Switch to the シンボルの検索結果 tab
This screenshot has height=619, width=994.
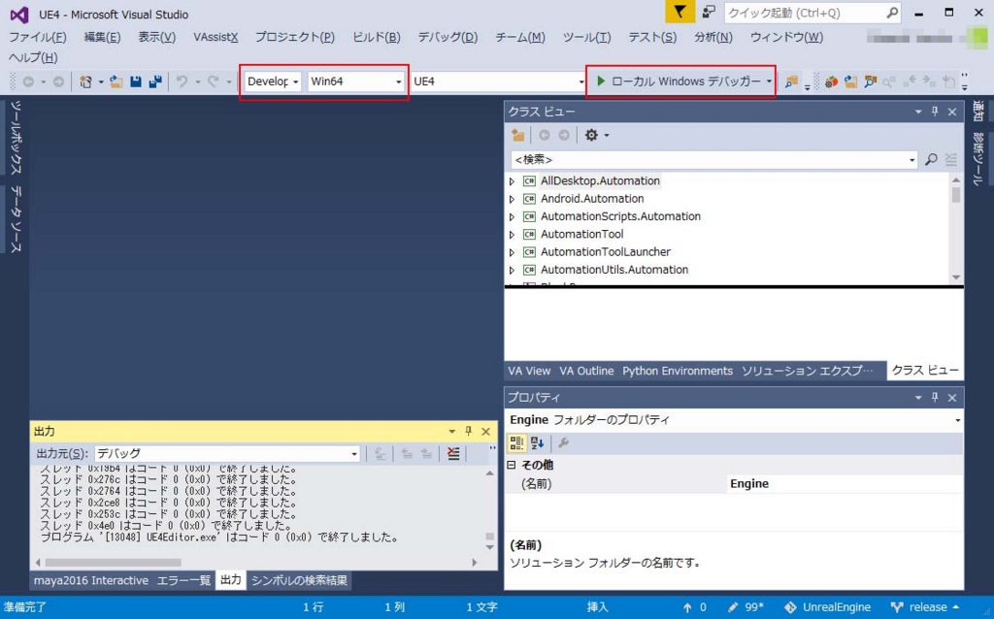point(299,580)
